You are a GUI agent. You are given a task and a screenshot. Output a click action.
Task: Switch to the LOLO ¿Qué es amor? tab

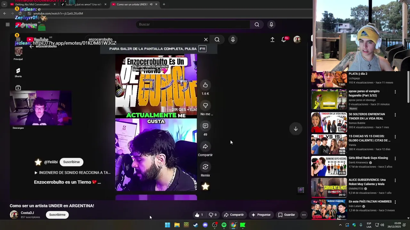(84, 4)
